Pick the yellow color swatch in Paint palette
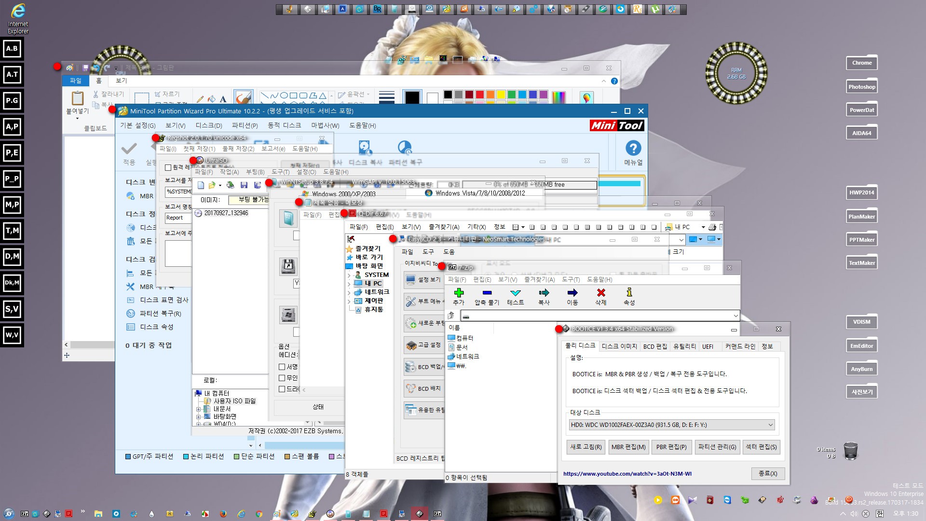Screen dimensions: 926x521 [501, 95]
